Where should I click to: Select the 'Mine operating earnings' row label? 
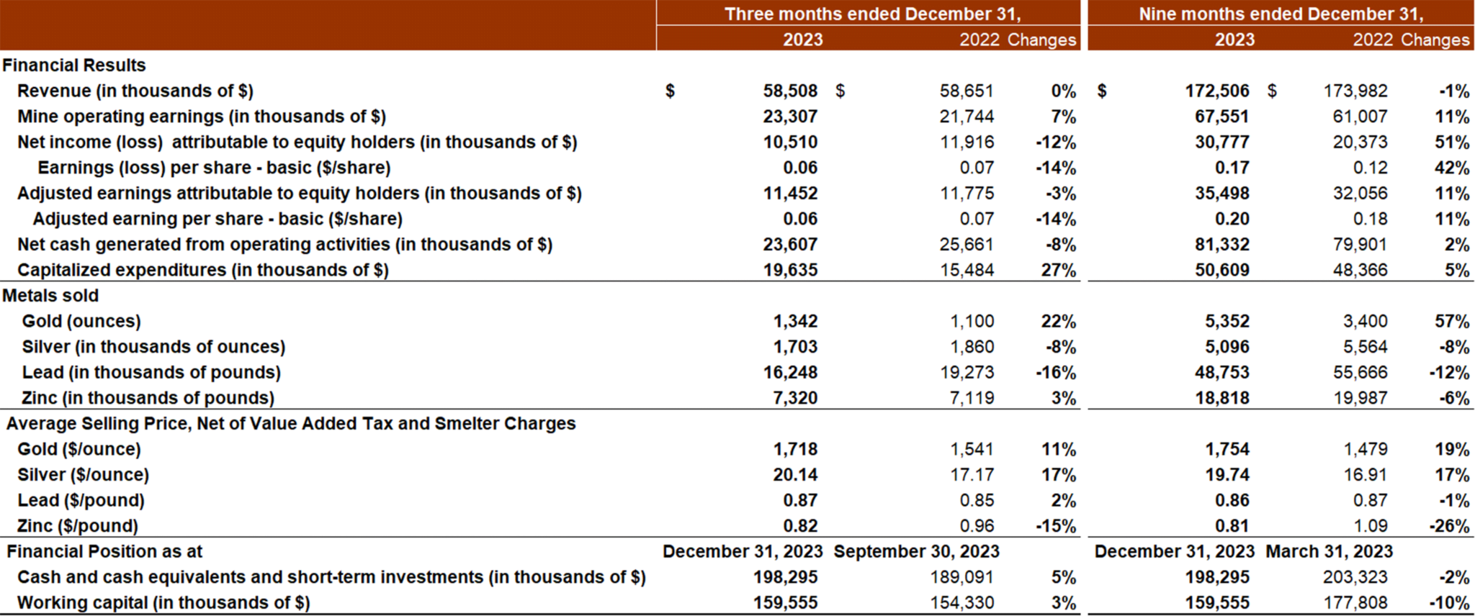click(x=202, y=117)
